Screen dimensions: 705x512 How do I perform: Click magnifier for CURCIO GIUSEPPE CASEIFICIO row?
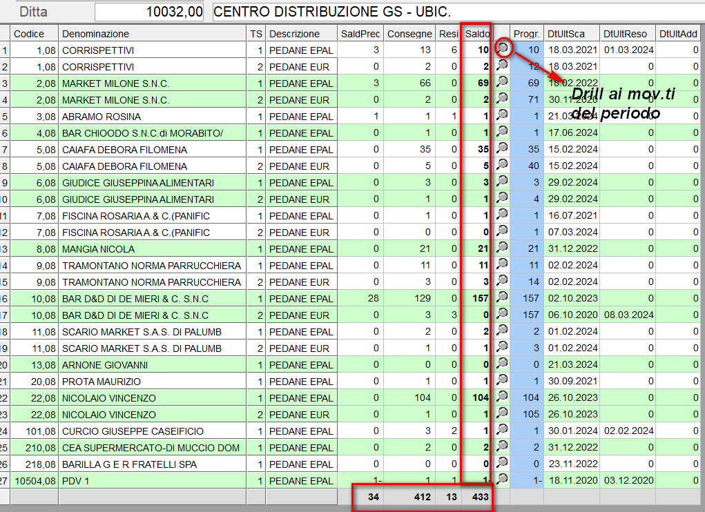[502, 431]
